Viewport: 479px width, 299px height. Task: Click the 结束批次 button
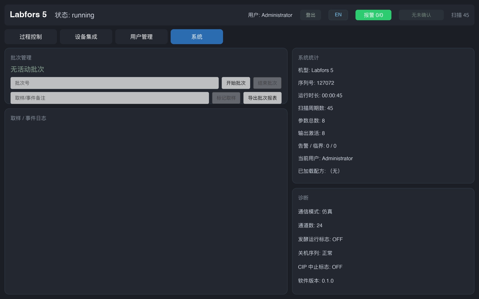point(267,83)
